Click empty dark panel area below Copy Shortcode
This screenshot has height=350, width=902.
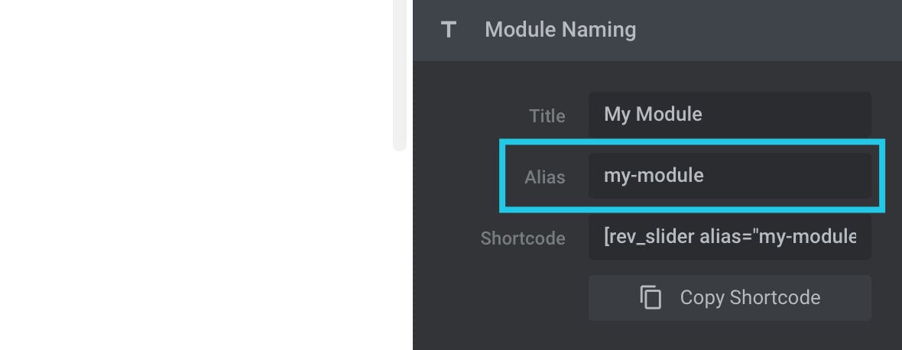click(657, 336)
